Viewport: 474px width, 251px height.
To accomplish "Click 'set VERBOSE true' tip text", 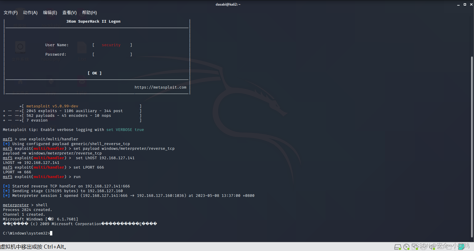I will click(x=125, y=130).
